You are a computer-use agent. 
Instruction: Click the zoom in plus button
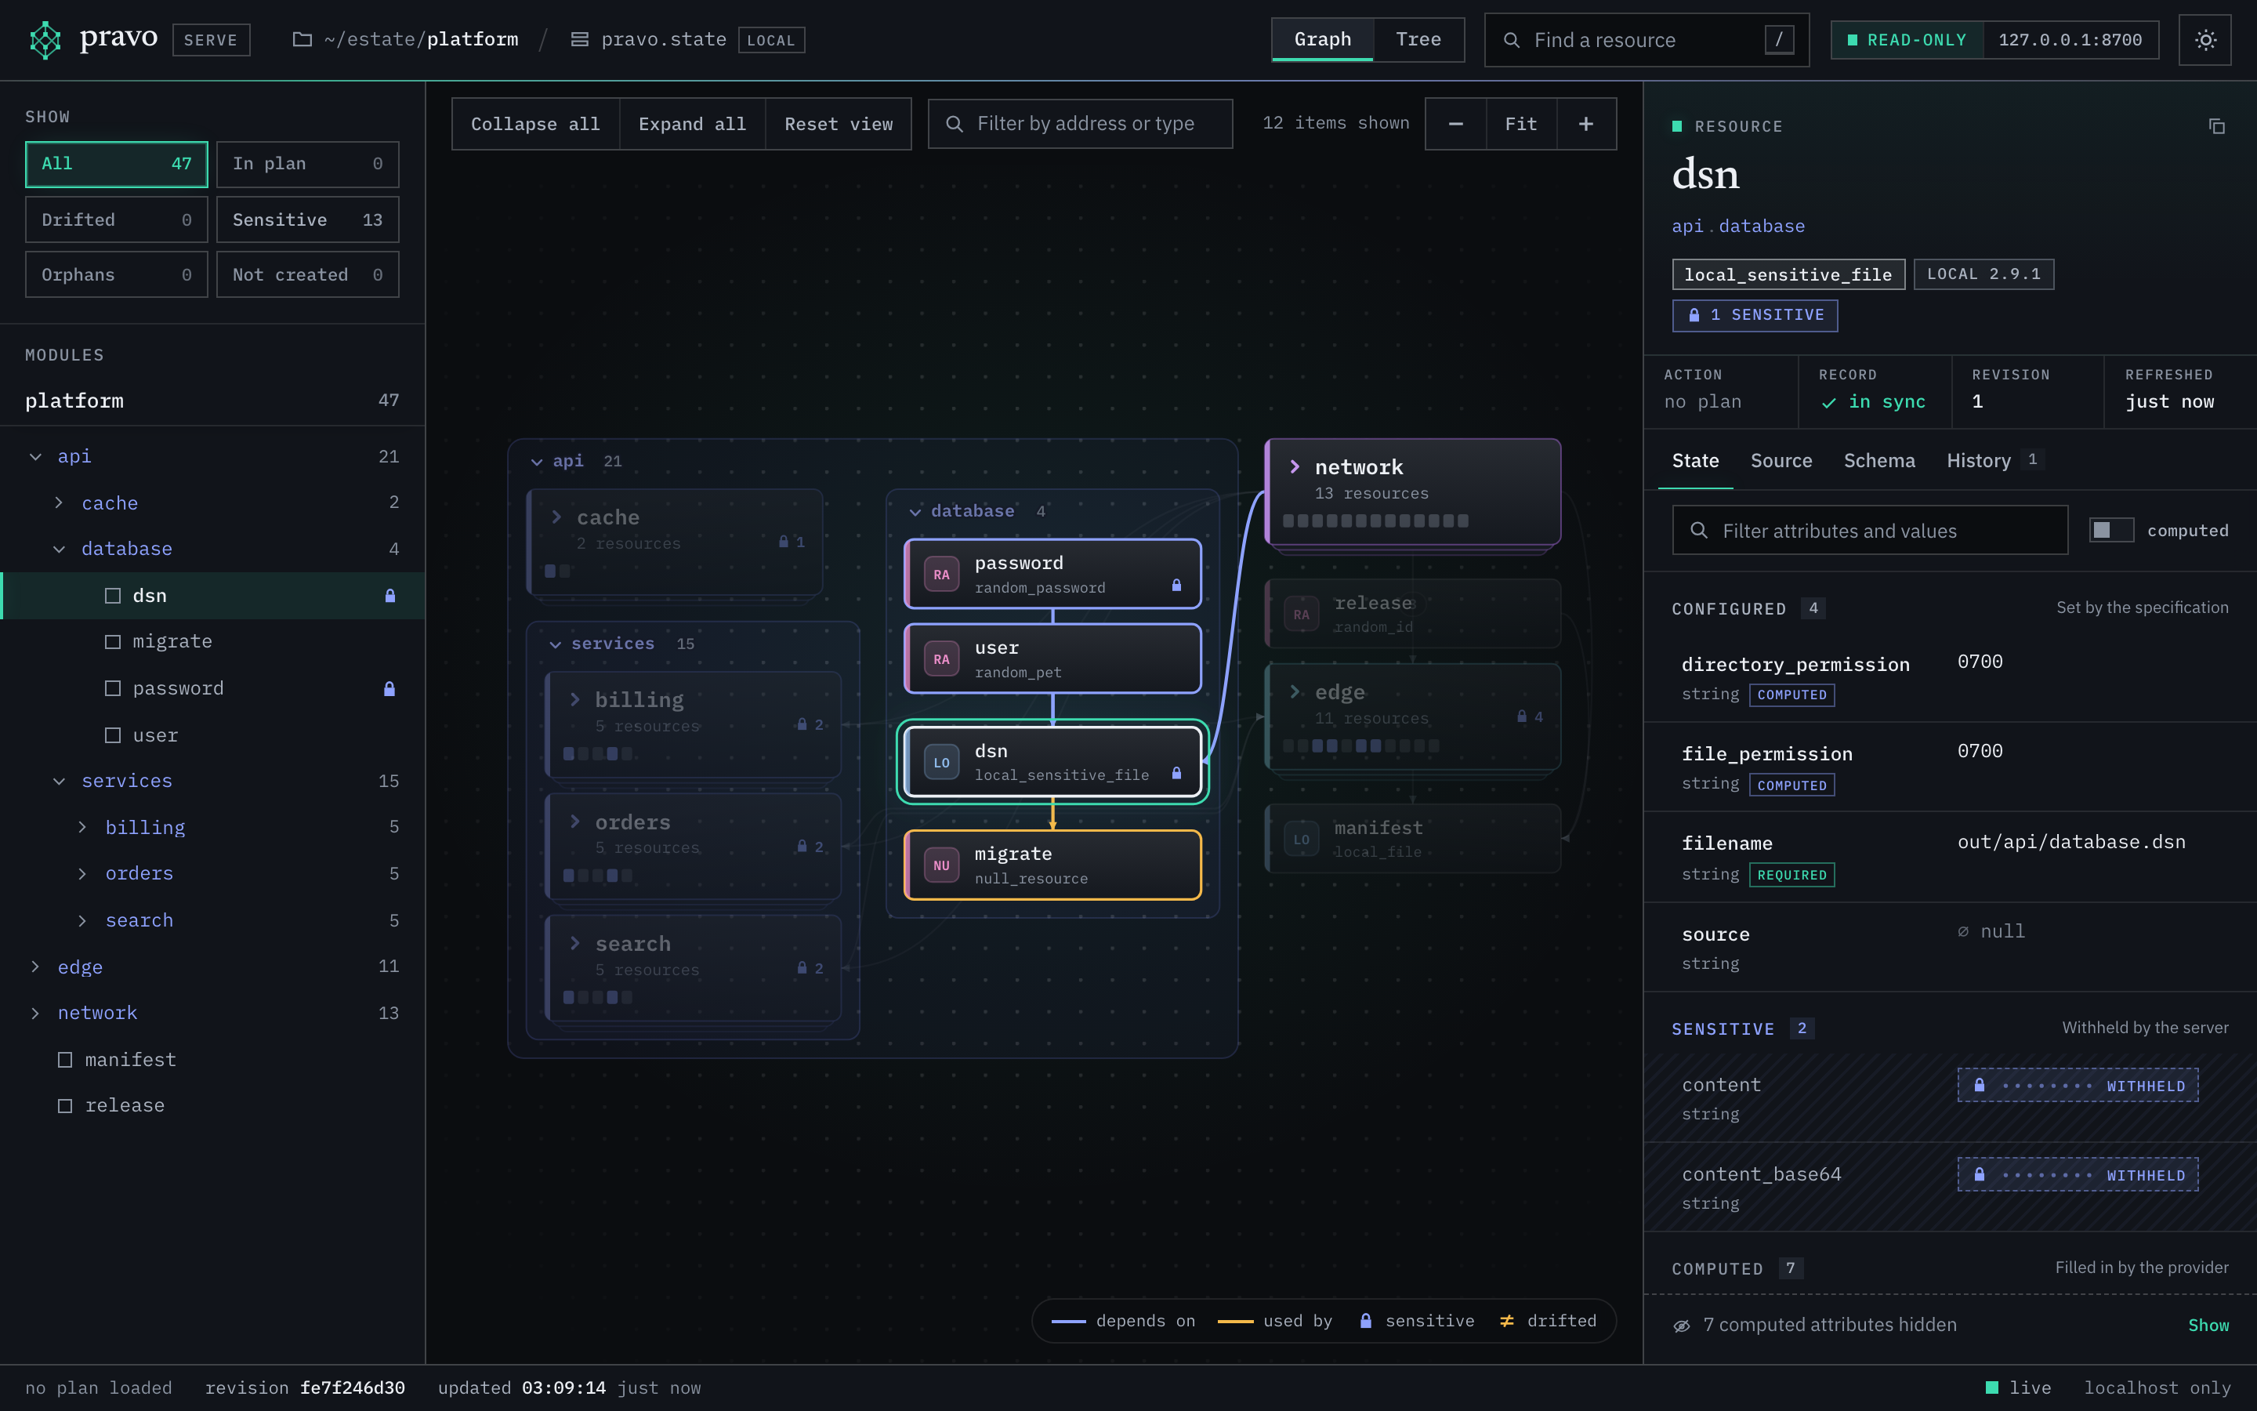1585,124
